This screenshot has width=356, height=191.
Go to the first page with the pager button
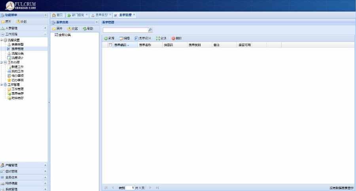pyautogui.click(x=106, y=188)
